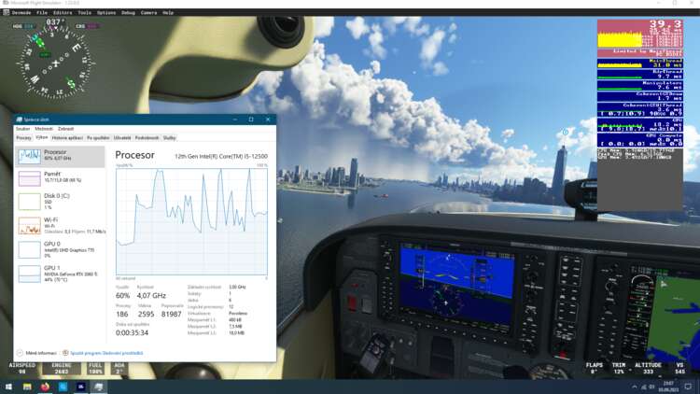Open the Camera menu in Flight Simulator
This screenshot has width=700, height=394.
148,12
